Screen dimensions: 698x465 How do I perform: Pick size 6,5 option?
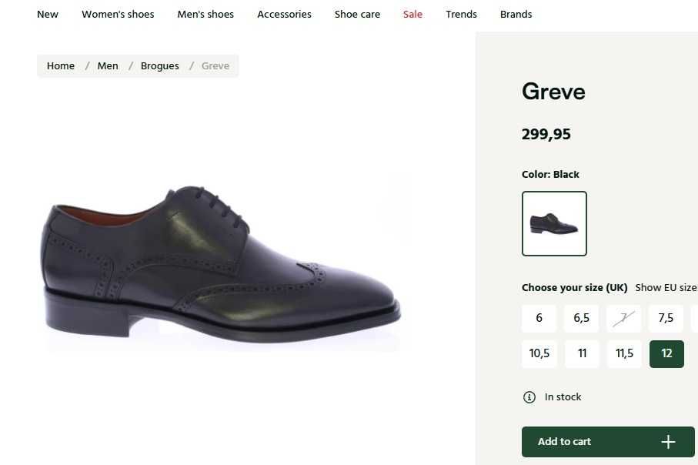click(581, 319)
